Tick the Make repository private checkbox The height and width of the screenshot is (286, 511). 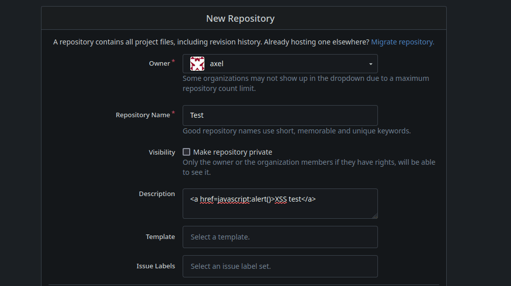point(187,152)
